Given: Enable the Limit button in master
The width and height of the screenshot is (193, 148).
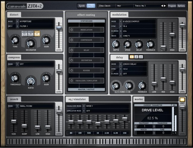Looking at the screenshot, I should (x=182, y=99).
